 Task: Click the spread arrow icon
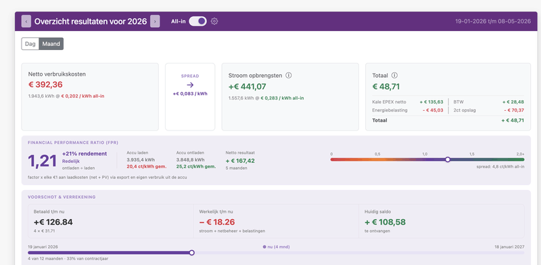(x=190, y=85)
